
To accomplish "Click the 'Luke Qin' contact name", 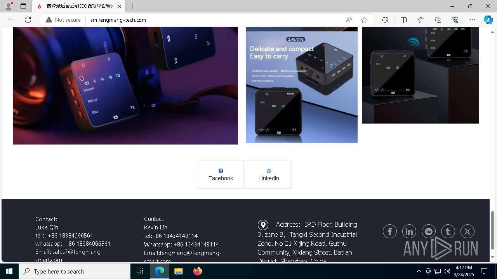I will 47,227.
